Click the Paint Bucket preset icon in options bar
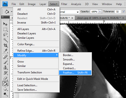The height and width of the screenshot is (98, 126). pos(7,11)
